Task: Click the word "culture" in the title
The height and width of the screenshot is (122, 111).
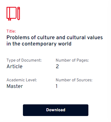Action: click(46, 37)
